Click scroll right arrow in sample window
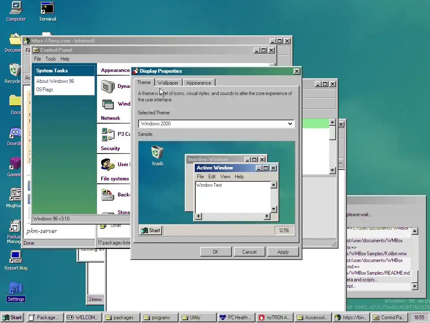Screen dimensions: 430x323 tap(267, 217)
